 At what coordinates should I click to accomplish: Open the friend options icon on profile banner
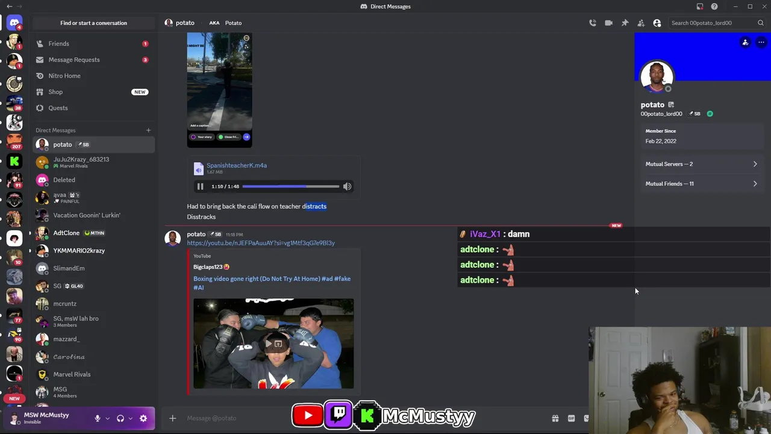click(x=745, y=42)
